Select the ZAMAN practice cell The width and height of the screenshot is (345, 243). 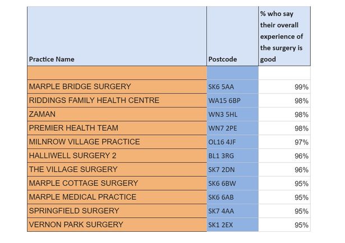tap(42, 114)
